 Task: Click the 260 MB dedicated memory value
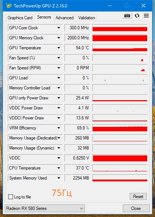click(x=77, y=138)
